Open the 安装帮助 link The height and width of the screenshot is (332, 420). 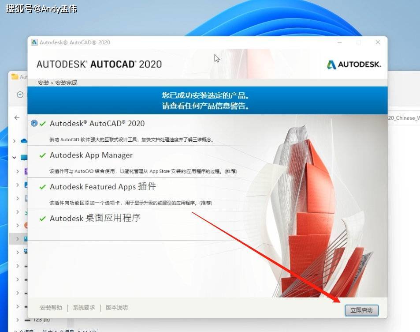point(51,308)
